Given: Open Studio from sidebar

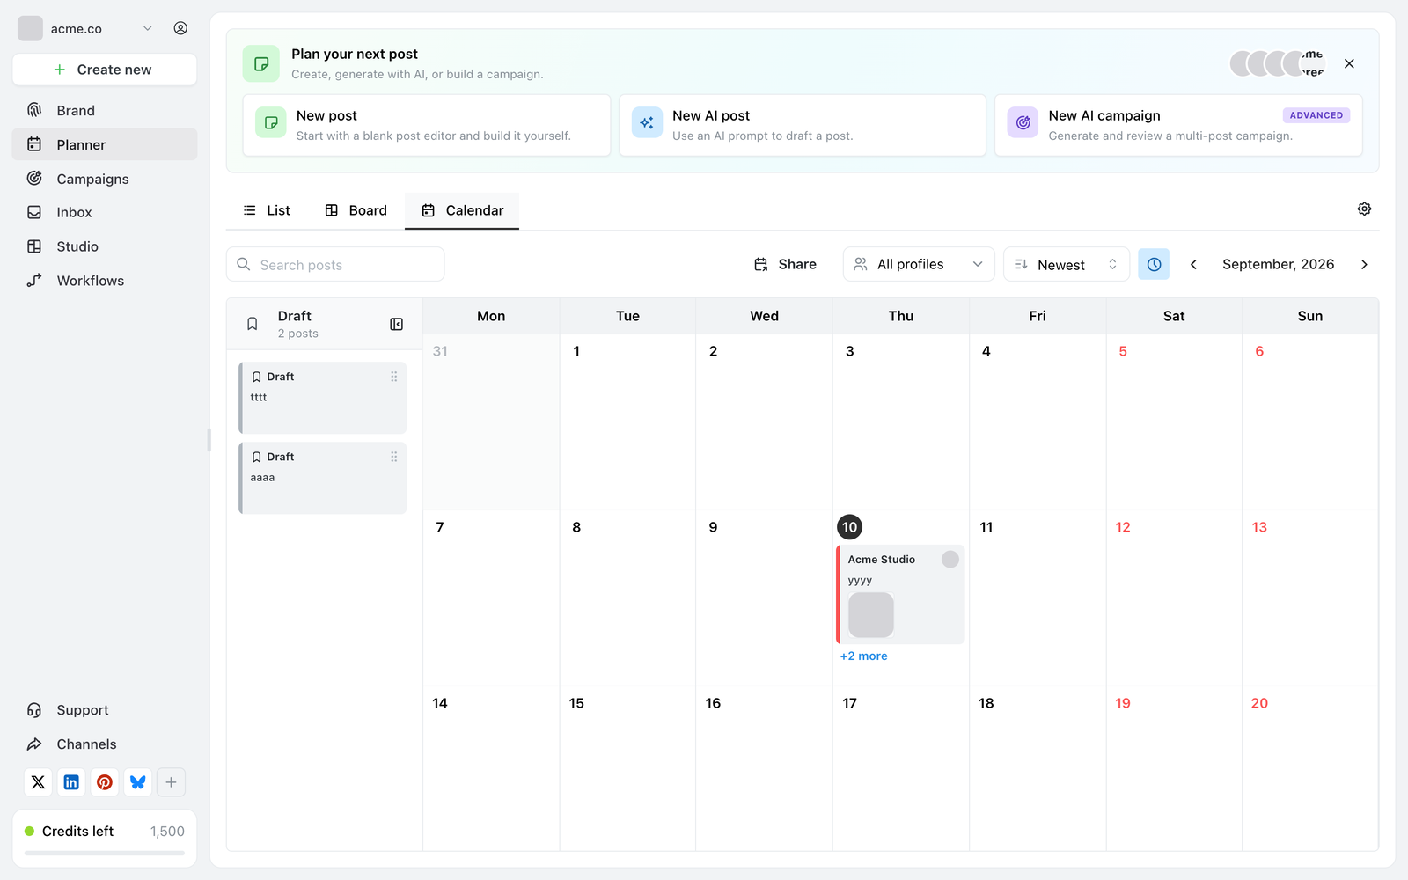Looking at the screenshot, I should pos(105,246).
